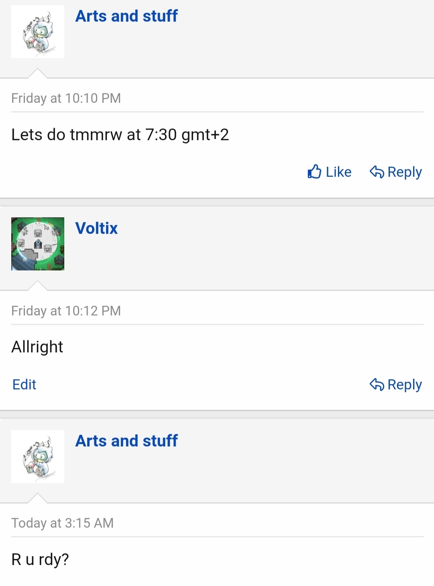Open the Voltix username profile link
The height and width of the screenshot is (586, 434).
pyautogui.click(x=96, y=228)
